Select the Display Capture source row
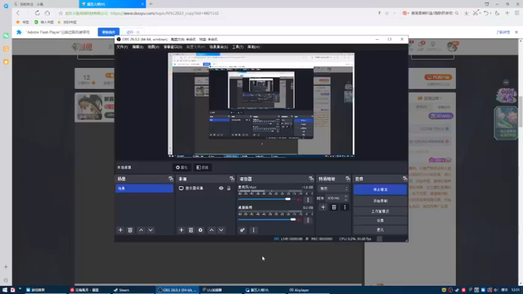Screen dimensions: 523x294 [205, 188]
